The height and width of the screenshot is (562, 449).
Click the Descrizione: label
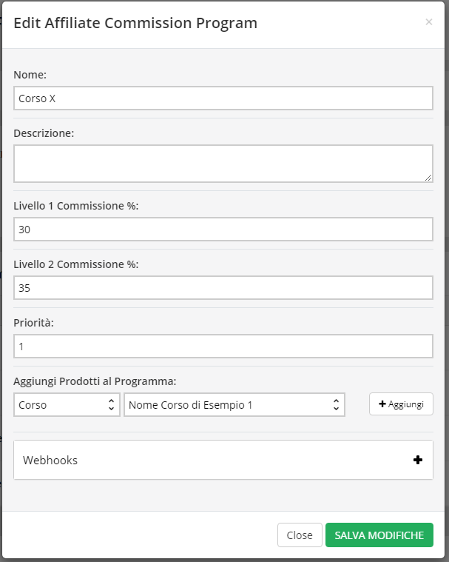(44, 133)
